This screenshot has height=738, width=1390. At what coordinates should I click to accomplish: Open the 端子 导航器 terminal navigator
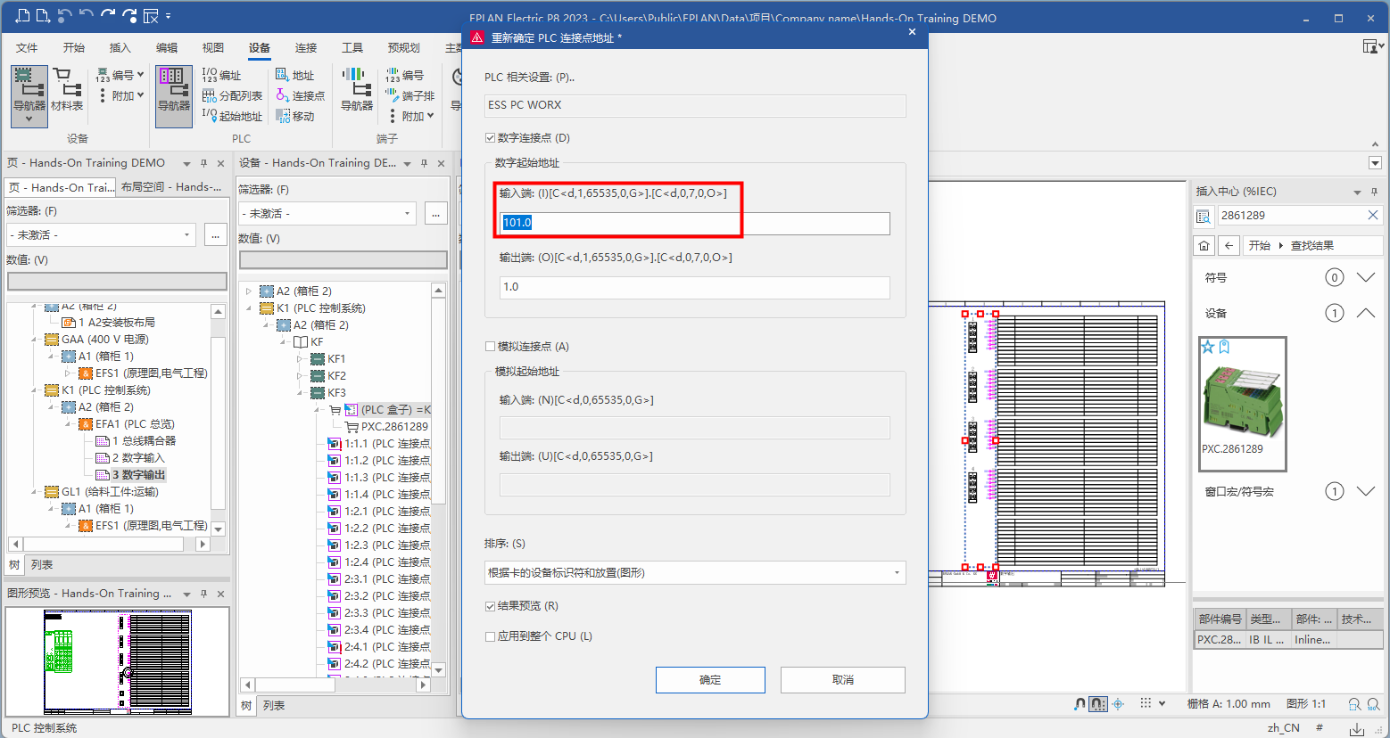coord(357,90)
